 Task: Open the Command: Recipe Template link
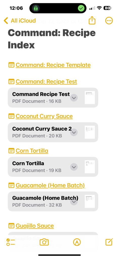[53, 65]
